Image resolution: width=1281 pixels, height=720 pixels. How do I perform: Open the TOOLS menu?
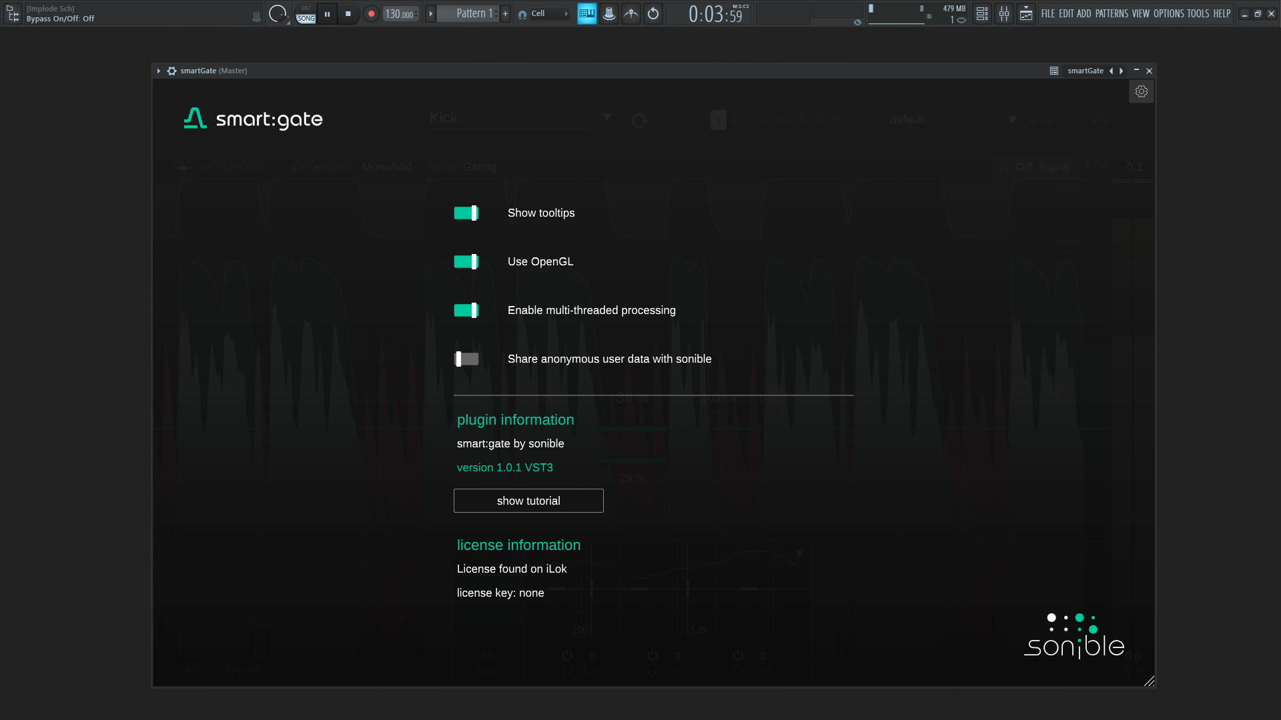click(x=1198, y=13)
